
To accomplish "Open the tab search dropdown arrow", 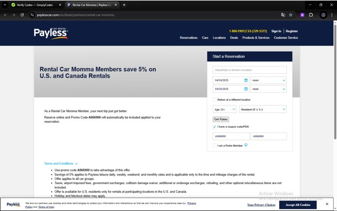I will 5,5.
